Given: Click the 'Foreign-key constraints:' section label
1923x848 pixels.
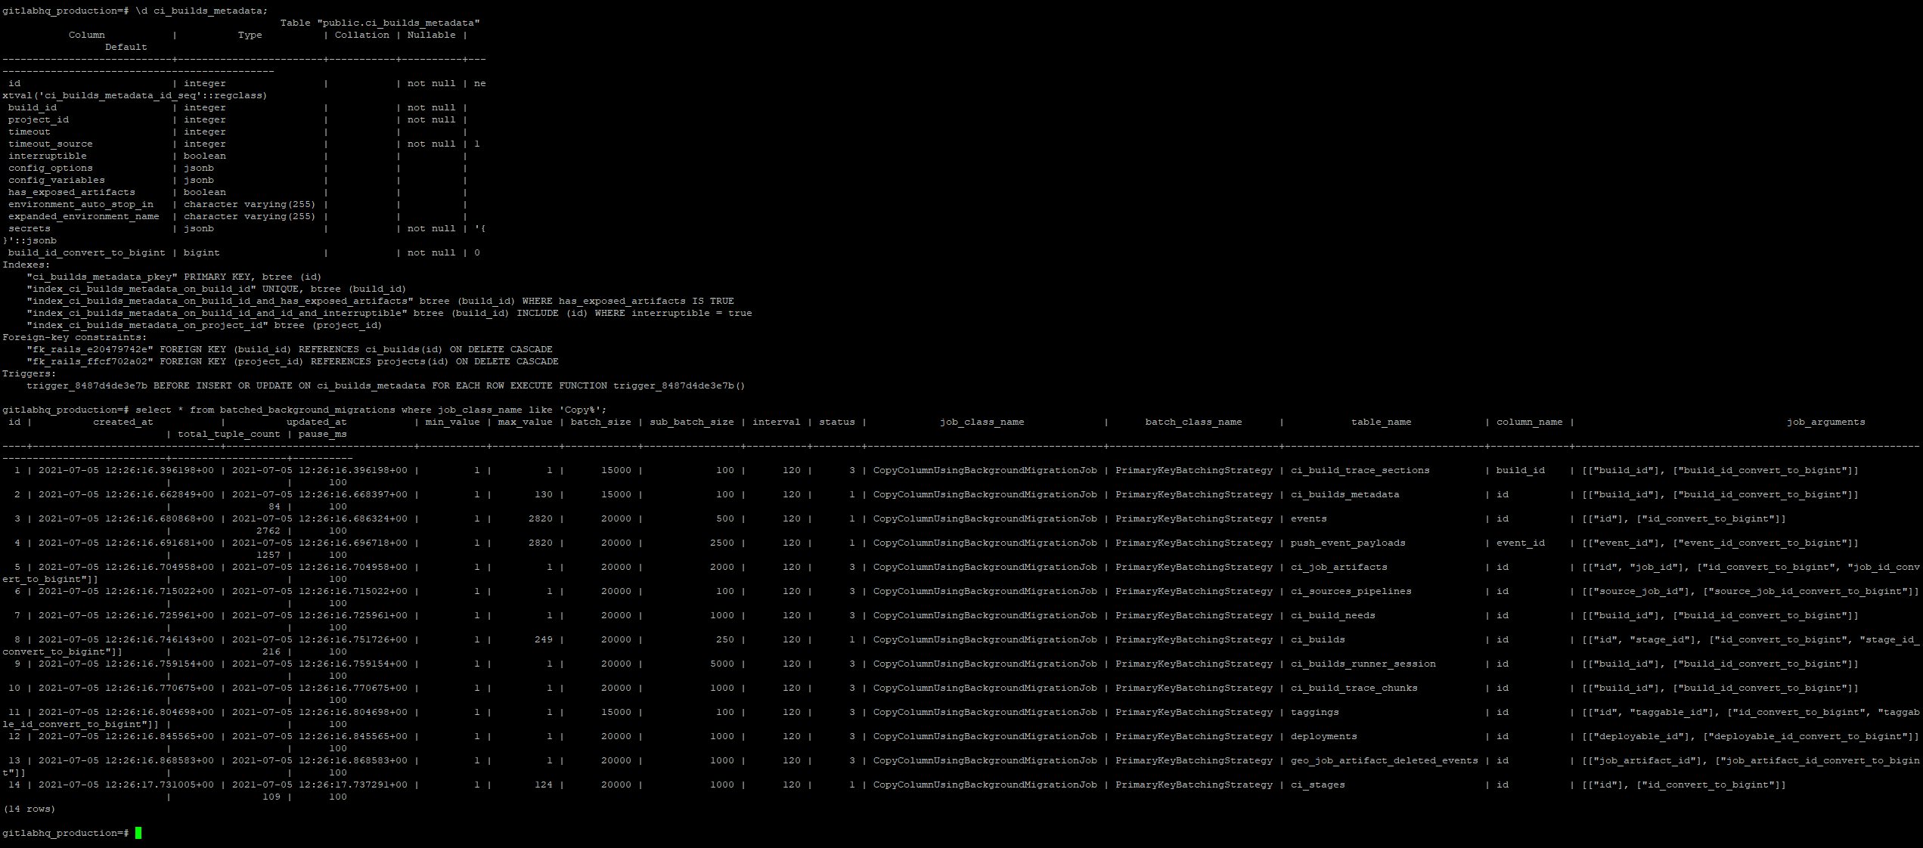Looking at the screenshot, I should (75, 337).
